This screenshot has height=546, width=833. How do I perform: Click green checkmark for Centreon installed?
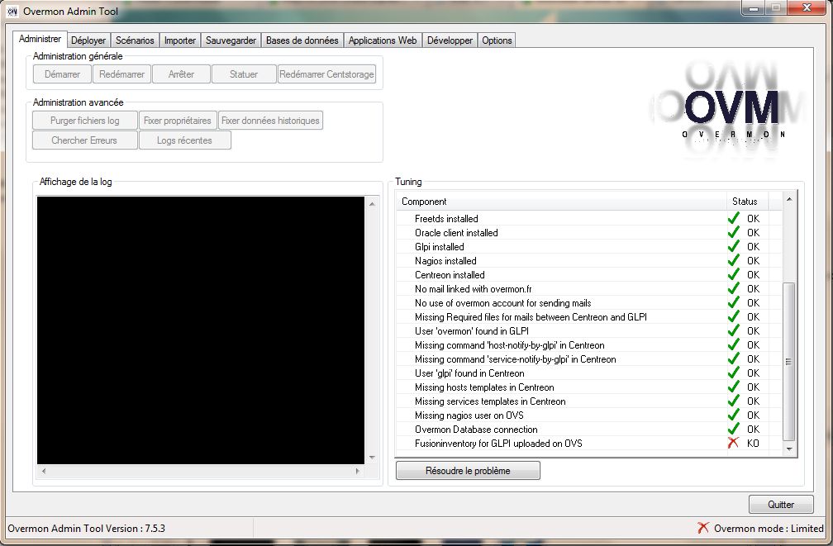[x=734, y=274]
